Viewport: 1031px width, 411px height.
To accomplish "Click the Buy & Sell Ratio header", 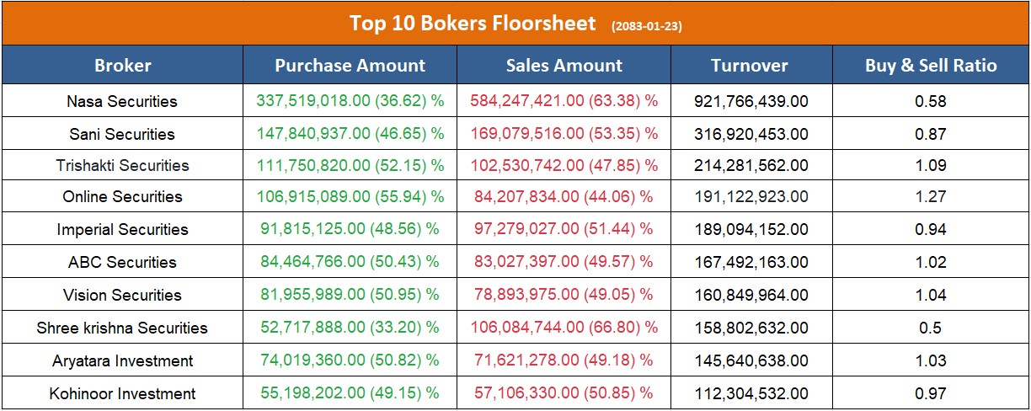I will [931, 65].
